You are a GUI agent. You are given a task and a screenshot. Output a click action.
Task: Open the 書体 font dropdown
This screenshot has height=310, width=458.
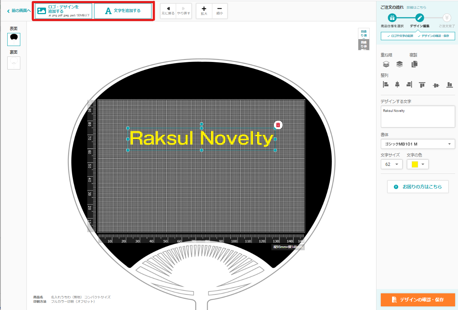418,144
